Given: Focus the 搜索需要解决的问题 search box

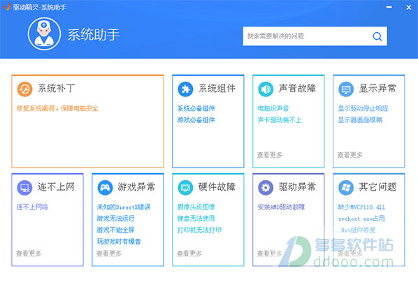Looking at the screenshot, I should click(315, 36).
